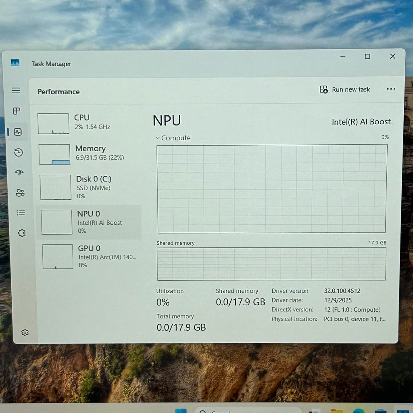Open File Explorer from the taskbar

[336, 411]
